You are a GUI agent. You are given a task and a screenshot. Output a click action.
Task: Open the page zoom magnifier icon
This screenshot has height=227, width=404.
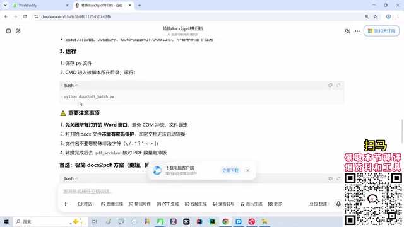366,16
